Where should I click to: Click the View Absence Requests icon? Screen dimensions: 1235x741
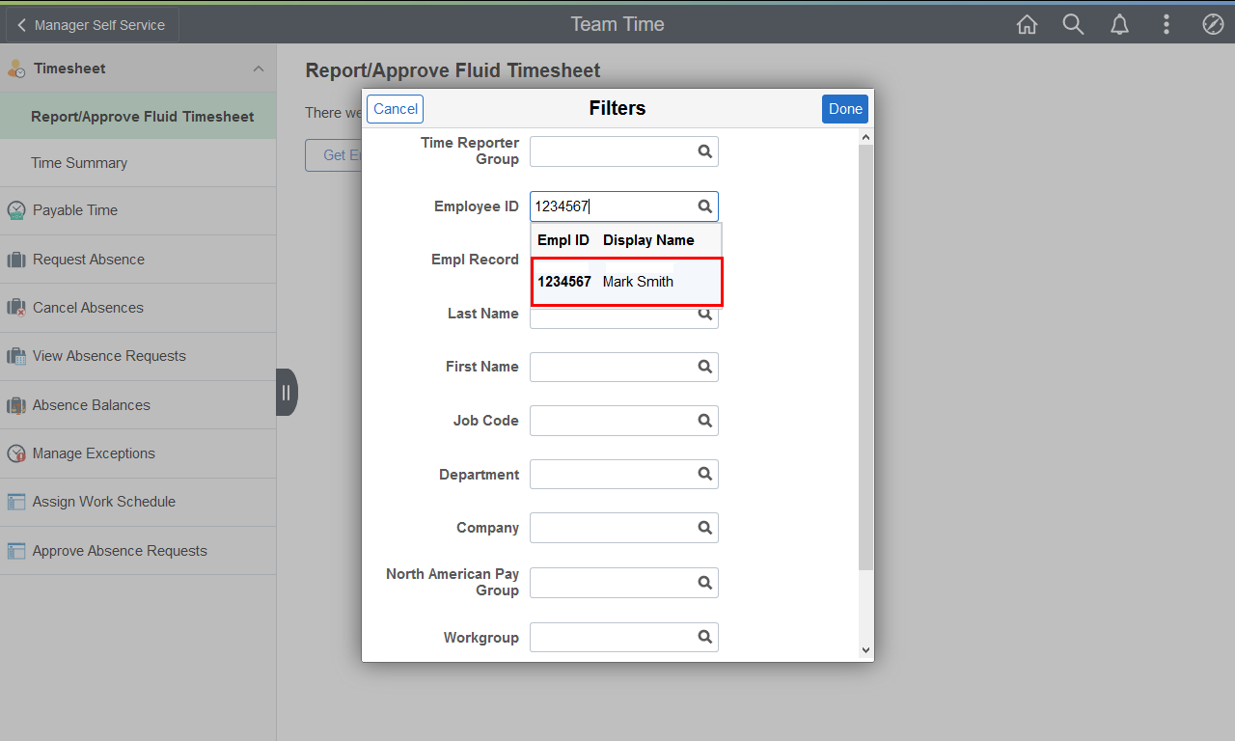click(16, 356)
